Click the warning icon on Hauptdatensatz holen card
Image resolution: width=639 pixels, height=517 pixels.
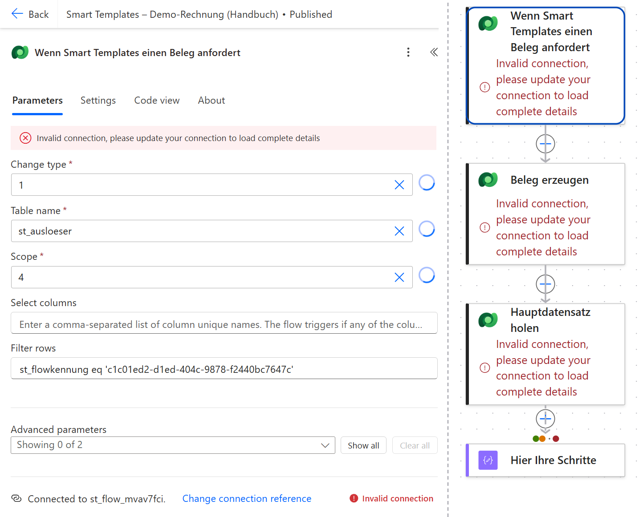(485, 368)
